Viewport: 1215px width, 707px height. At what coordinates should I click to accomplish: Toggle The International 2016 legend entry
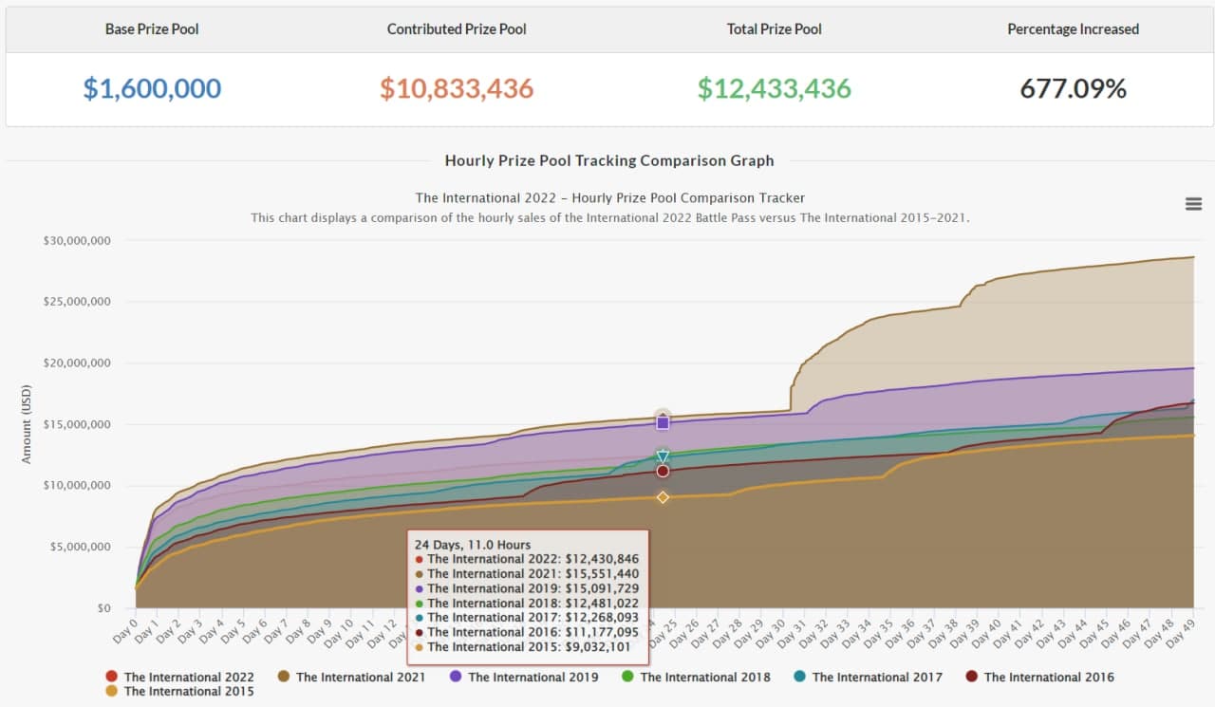[x=1048, y=677]
